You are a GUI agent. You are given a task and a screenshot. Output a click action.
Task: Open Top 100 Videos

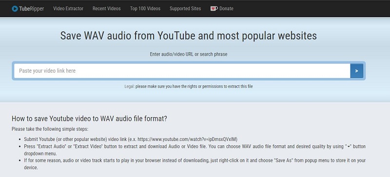(145, 8)
